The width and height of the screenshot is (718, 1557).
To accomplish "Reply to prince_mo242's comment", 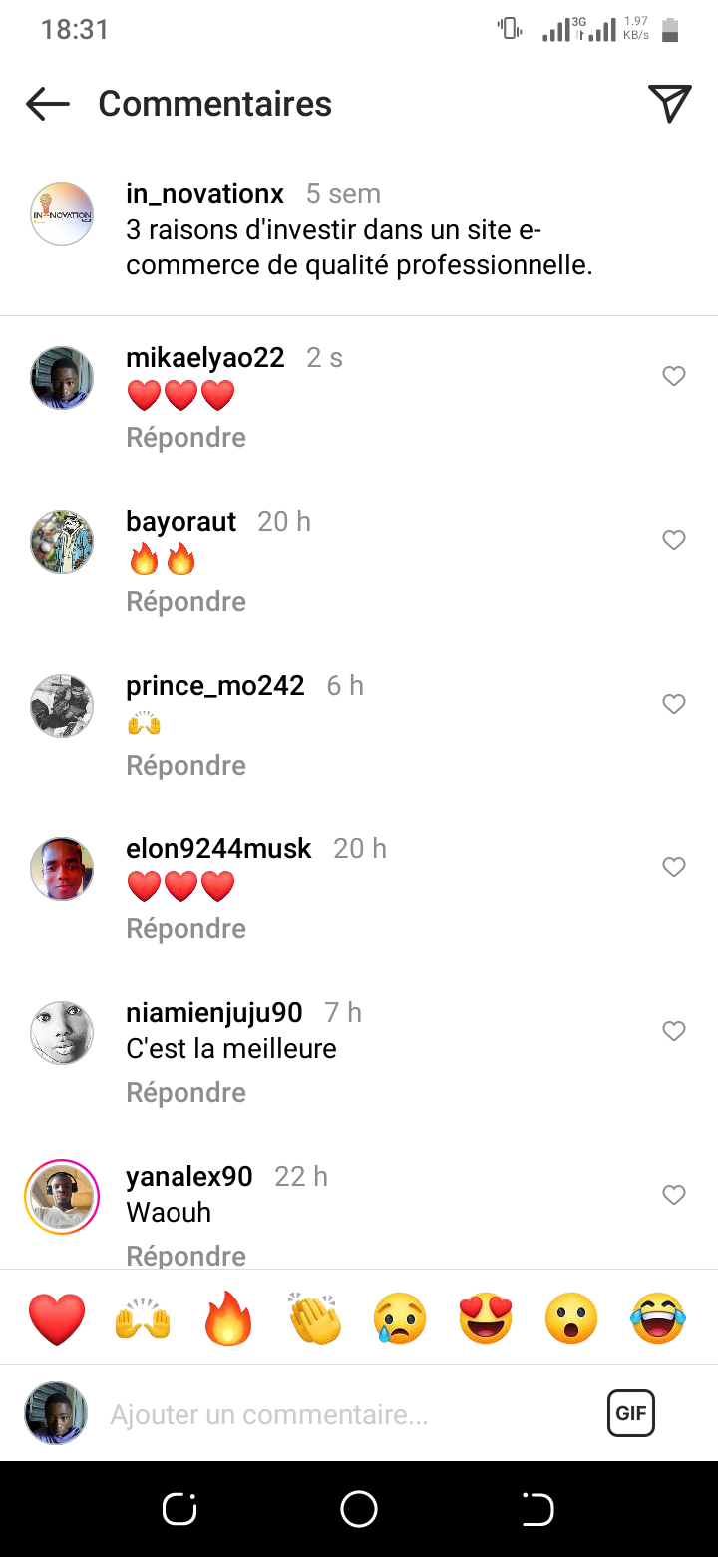I will tap(185, 766).
